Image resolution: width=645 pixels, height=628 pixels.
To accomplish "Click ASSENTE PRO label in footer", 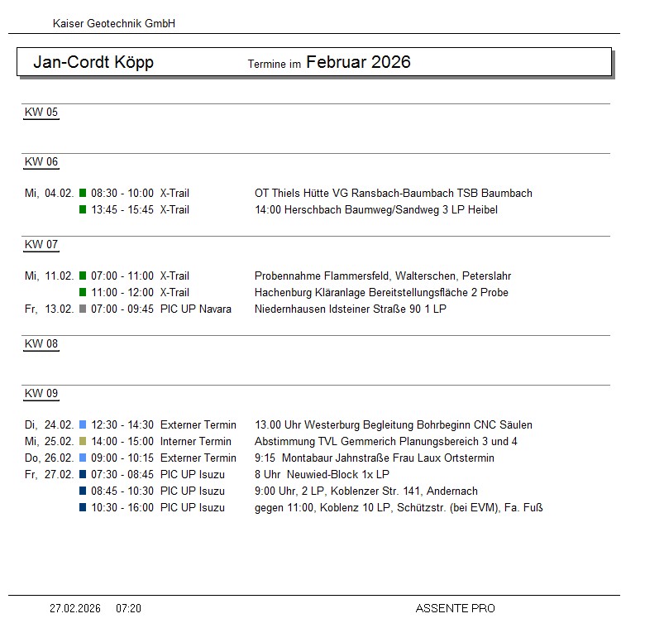I will pyautogui.click(x=455, y=609).
